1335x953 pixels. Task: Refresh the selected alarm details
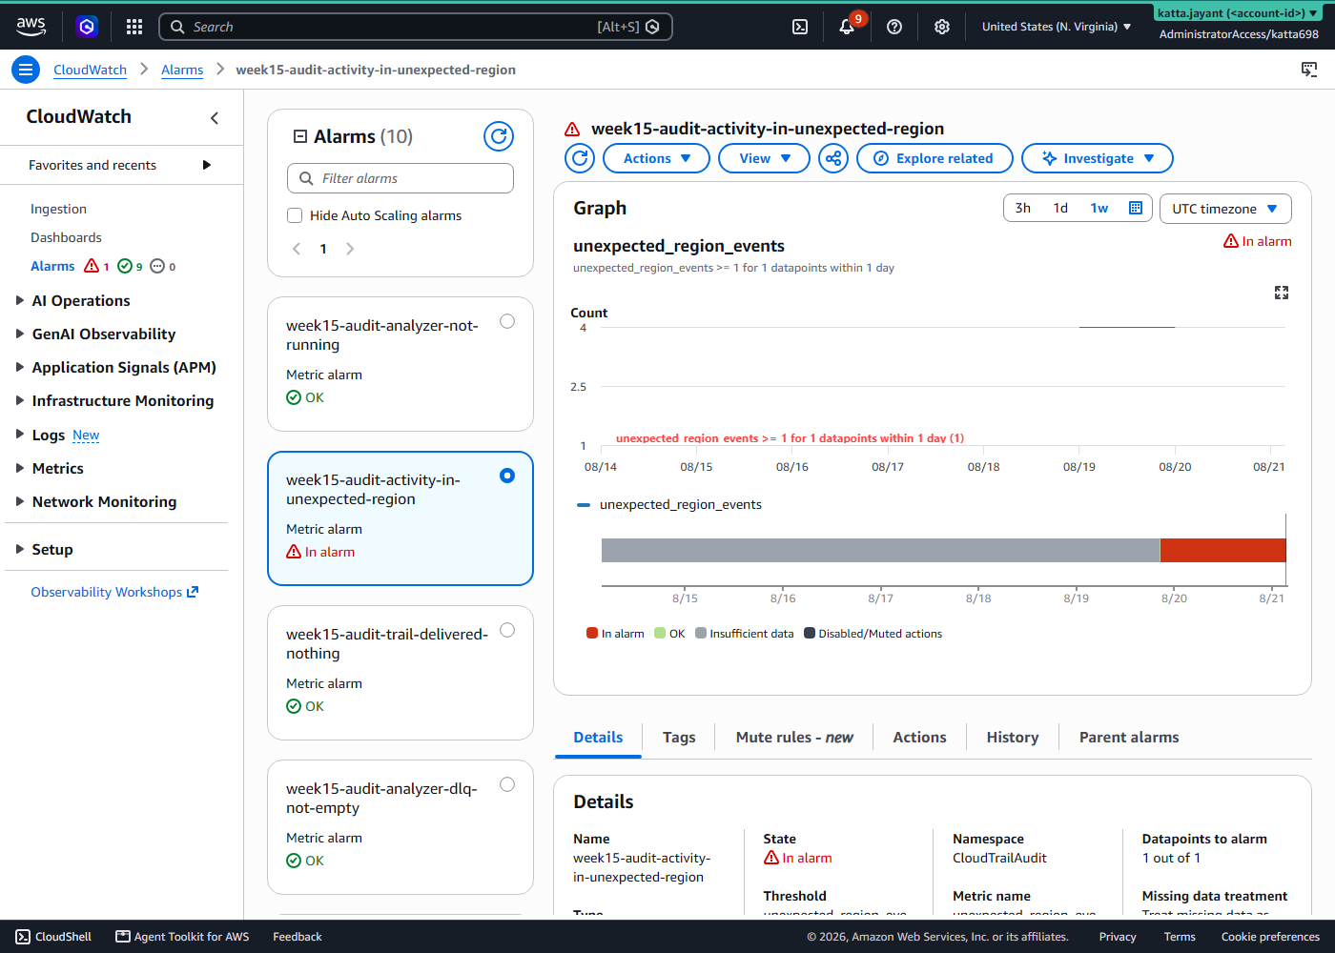coord(580,158)
